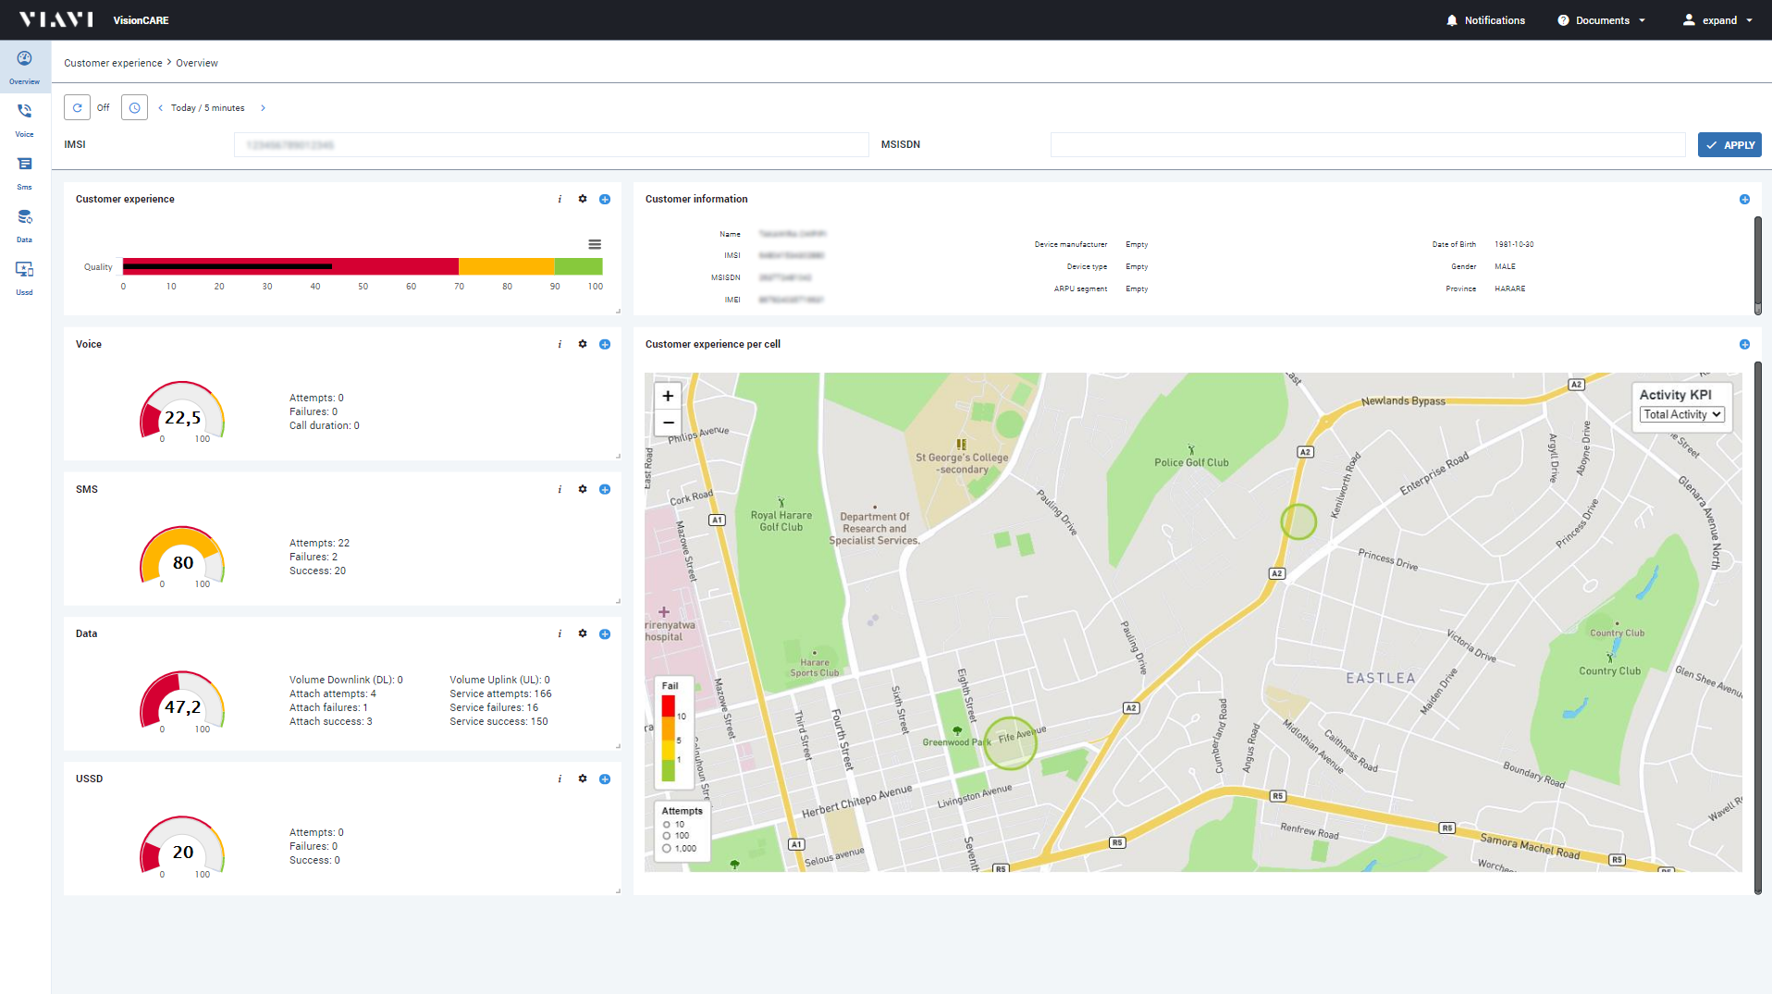Open the time range clock picker
This screenshot has height=994, width=1772.
pos(134,108)
